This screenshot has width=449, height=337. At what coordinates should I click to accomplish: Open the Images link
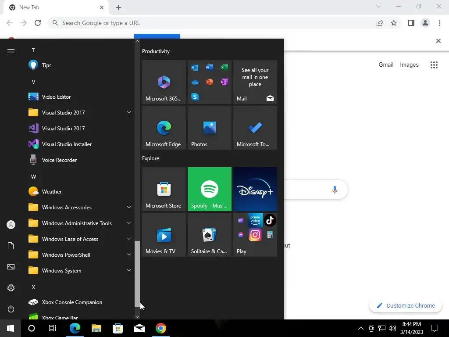[409, 65]
